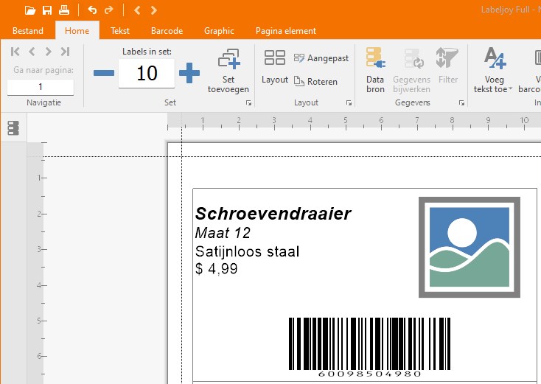541x384 pixels.
Task: Go back with the title bar left chevron
Action: pyautogui.click(x=137, y=10)
